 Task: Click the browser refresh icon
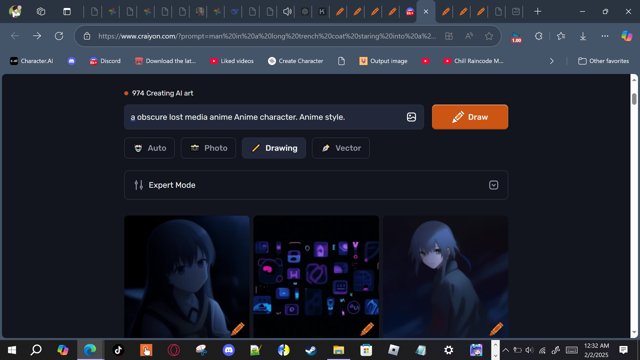59,36
